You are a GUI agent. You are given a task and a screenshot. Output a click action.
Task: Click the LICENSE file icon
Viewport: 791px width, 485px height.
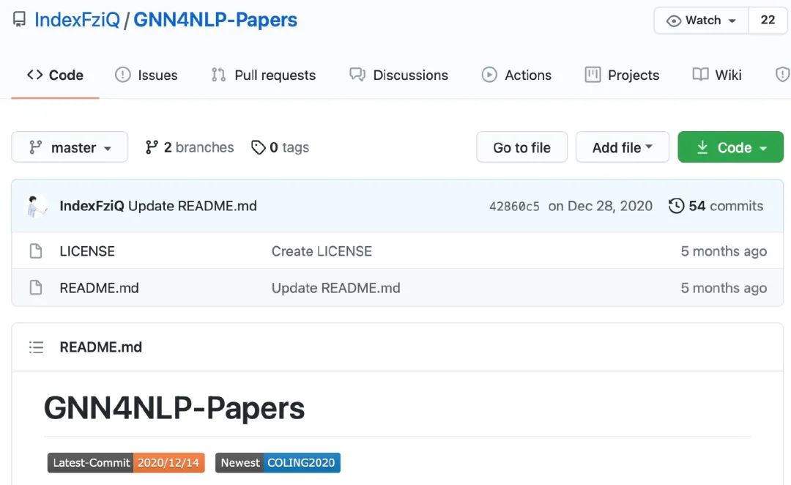[36, 251]
